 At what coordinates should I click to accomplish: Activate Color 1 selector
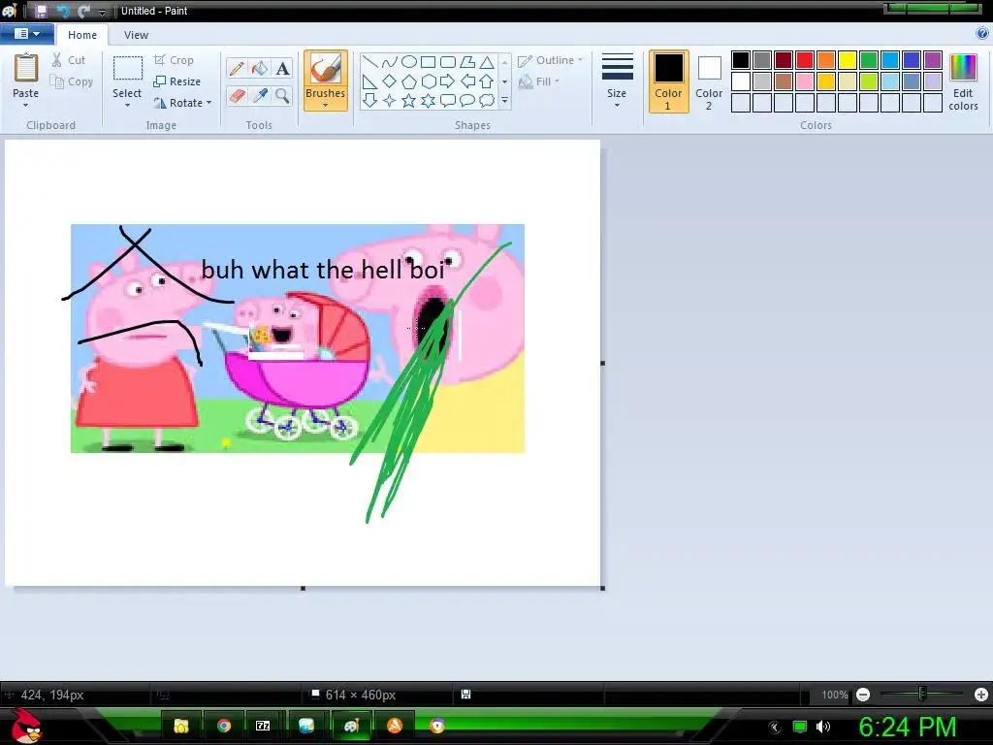coord(668,81)
